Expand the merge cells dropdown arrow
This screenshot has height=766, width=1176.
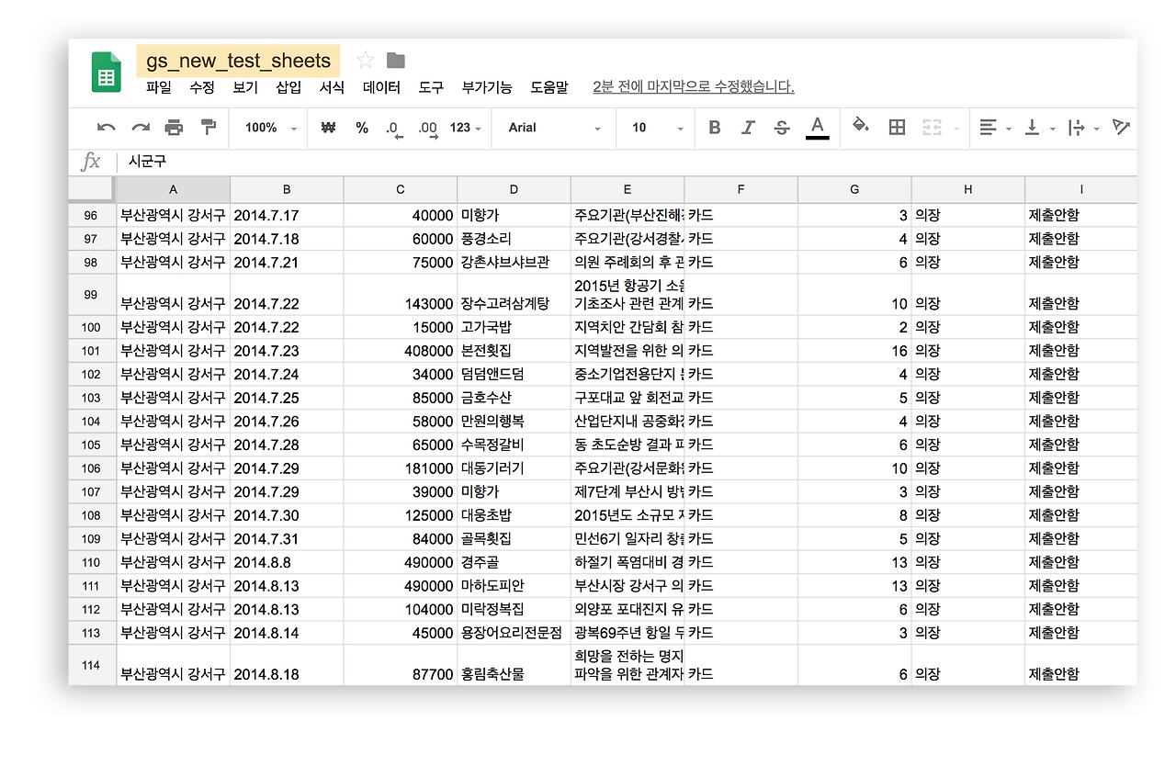pos(956,129)
